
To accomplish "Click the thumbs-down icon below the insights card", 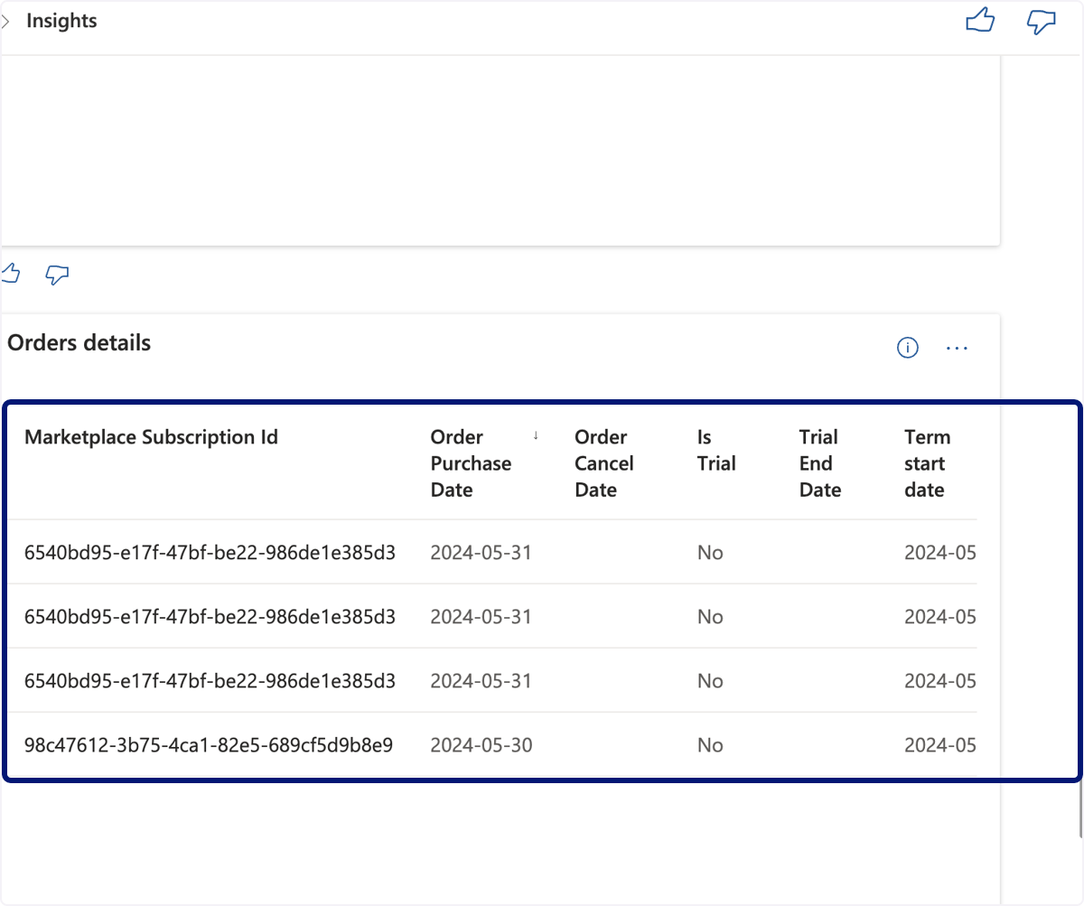I will [57, 275].
